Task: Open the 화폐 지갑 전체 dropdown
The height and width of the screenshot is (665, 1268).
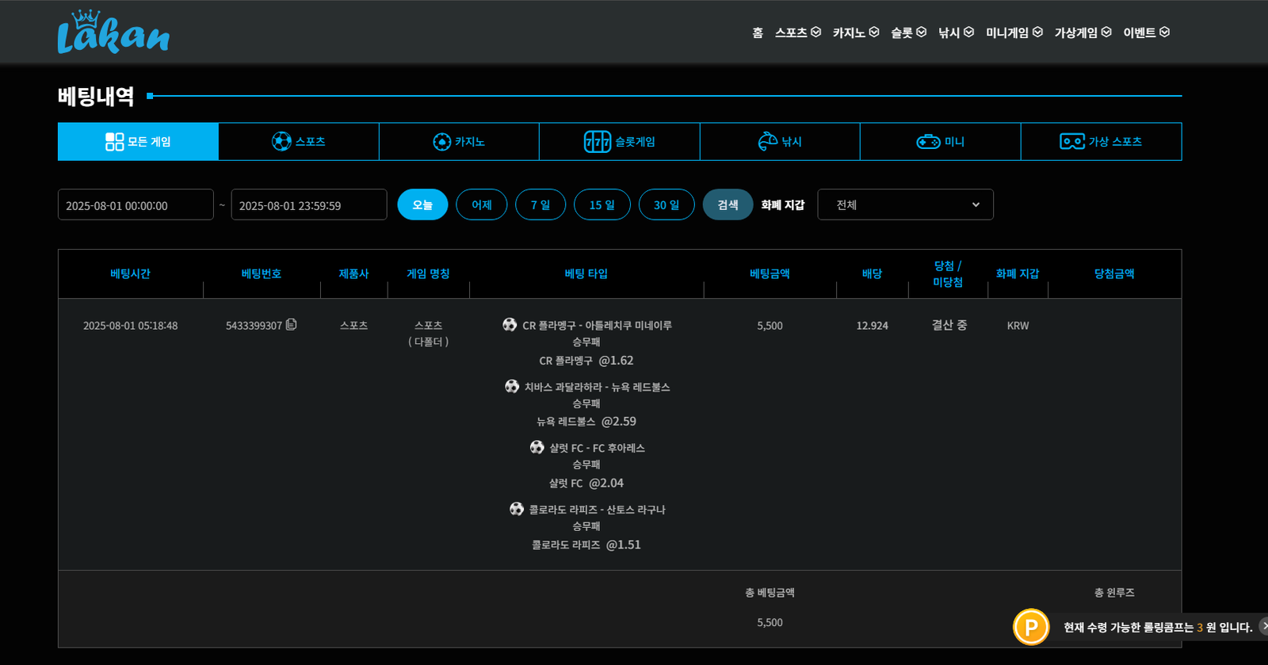Action: 905,204
